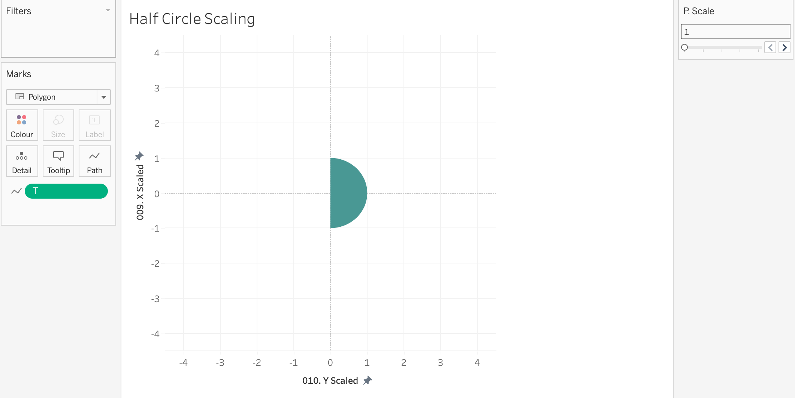The width and height of the screenshot is (795, 398).
Task: Open the Detail marks card
Action: pyautogui.click(x=22, y=161)
